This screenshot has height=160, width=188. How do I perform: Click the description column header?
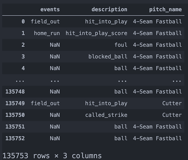109,10
